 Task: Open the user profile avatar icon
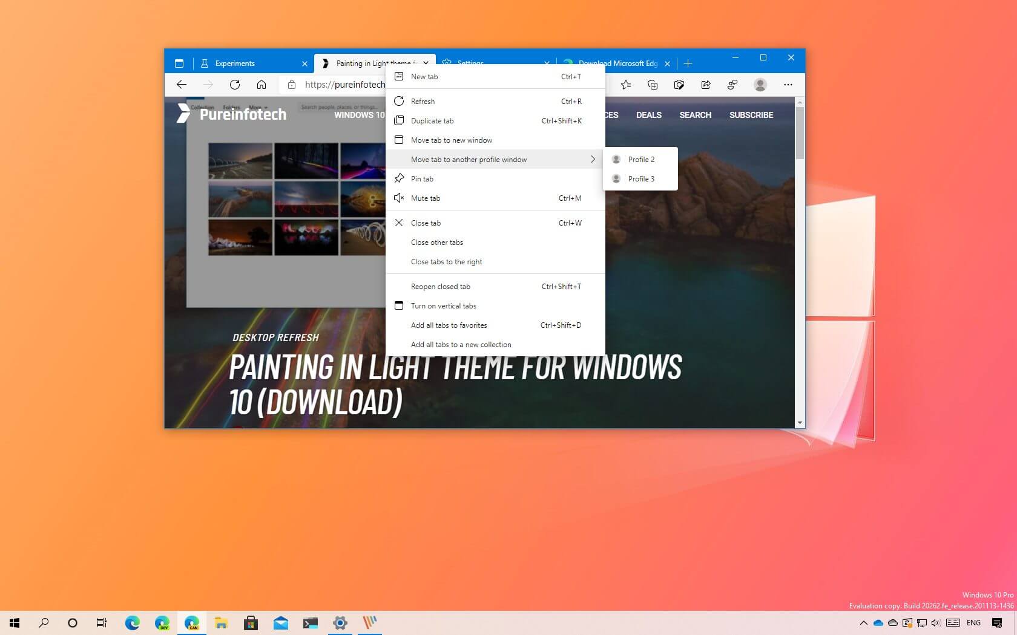click(x=760, y=85)
